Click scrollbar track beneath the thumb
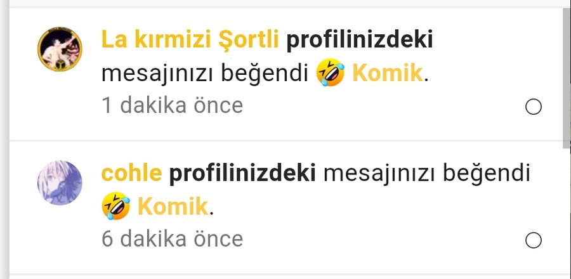Screen dimensions: 571x279 (567, 214)
